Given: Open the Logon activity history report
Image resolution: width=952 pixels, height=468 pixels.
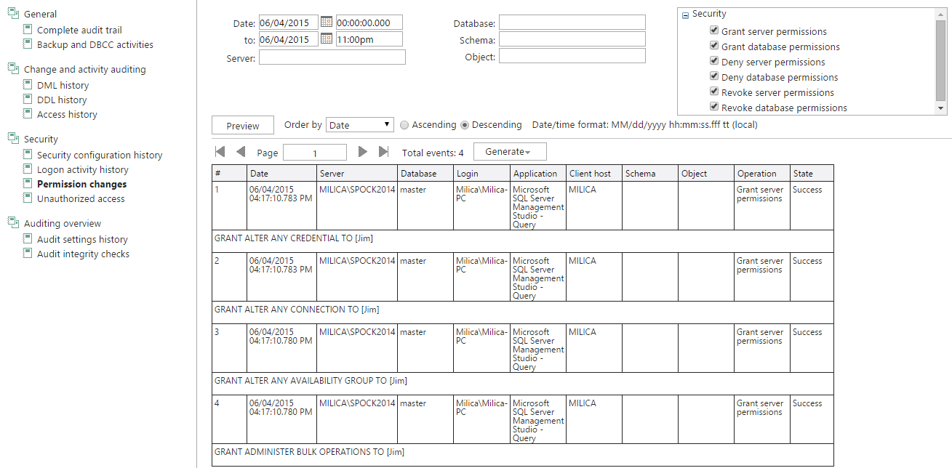Looking at the screenshot, I should point(83,169).
